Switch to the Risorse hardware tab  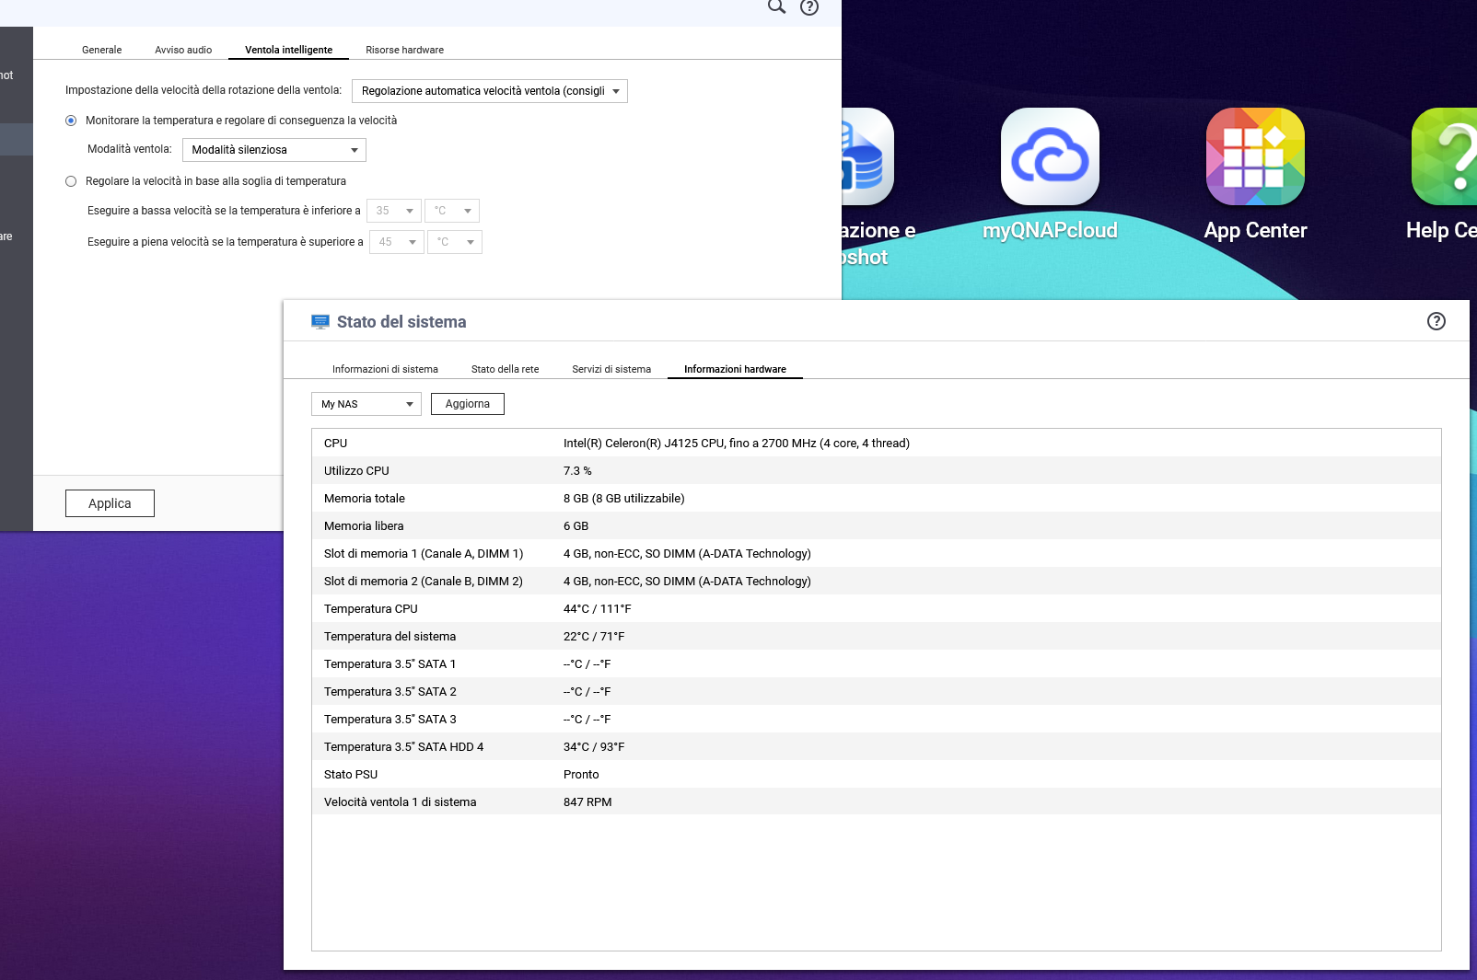[x=404, y=50]
